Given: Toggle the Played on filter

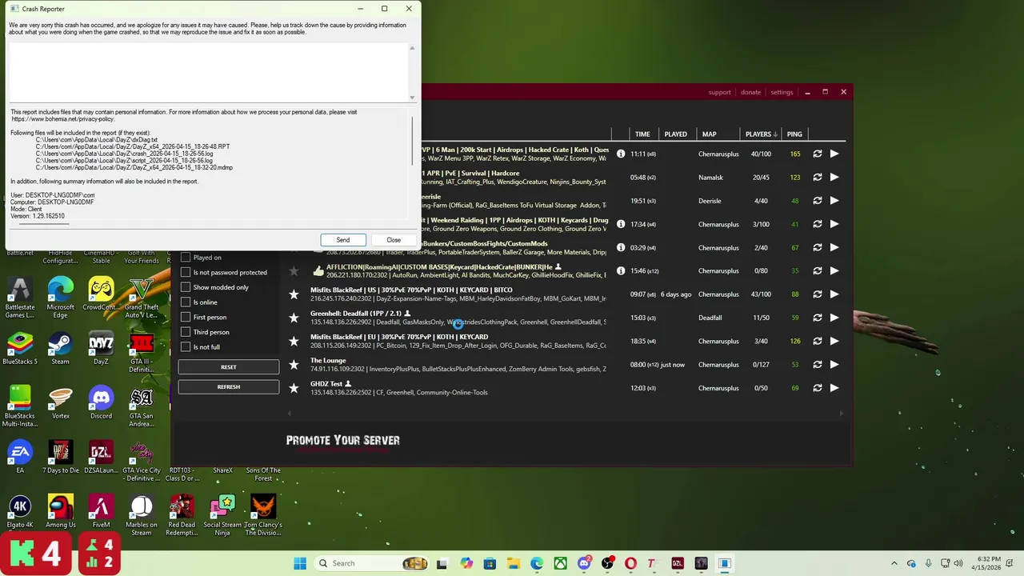Looking at the screenshot, I should tap(186, 258).
